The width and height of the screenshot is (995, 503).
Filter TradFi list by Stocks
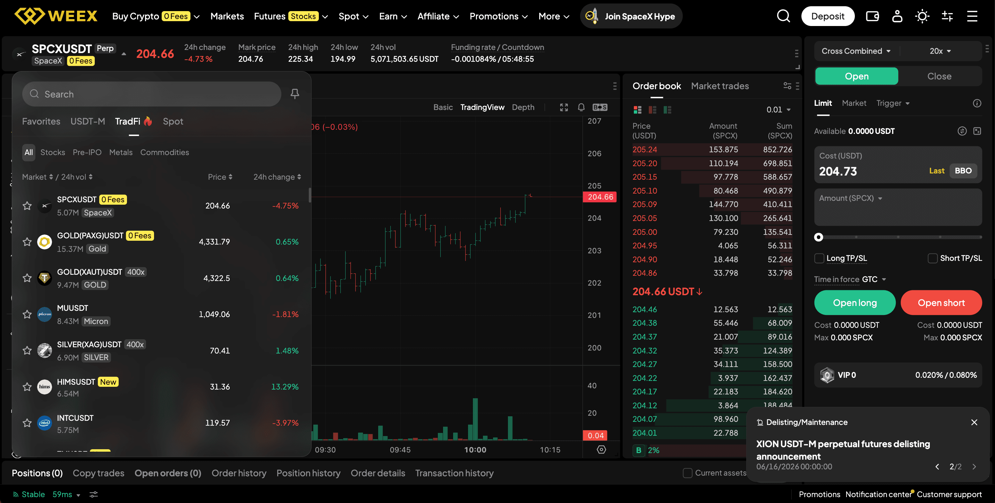pos(52,152)
